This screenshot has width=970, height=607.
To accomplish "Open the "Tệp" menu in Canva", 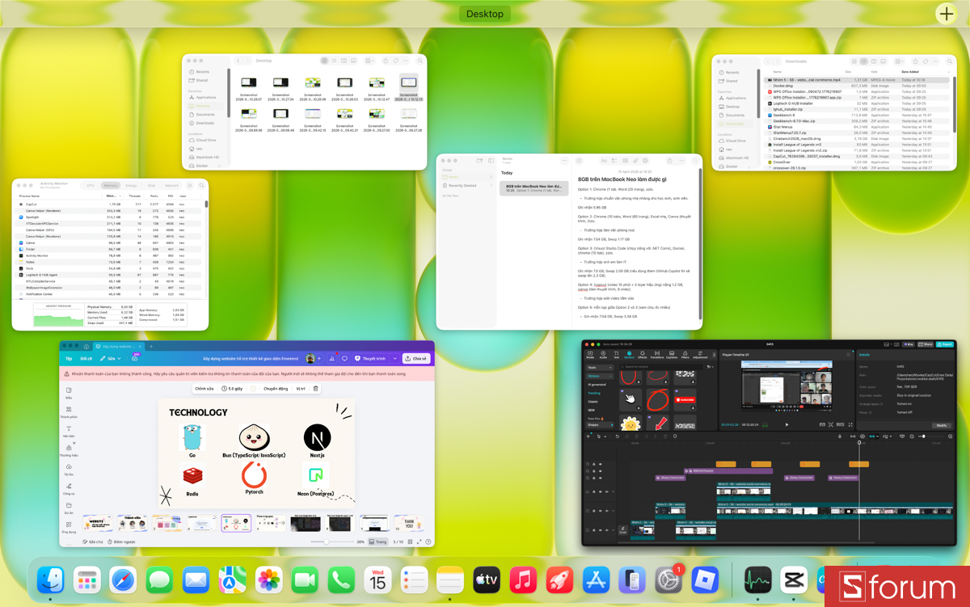I will 68,358.
